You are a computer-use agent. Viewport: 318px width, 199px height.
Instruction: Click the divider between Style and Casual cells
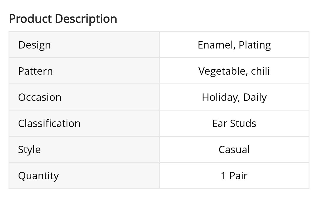[159, 150]
